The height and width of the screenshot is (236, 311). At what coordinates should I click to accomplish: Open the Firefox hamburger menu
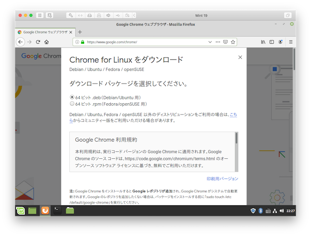[291, 42]
